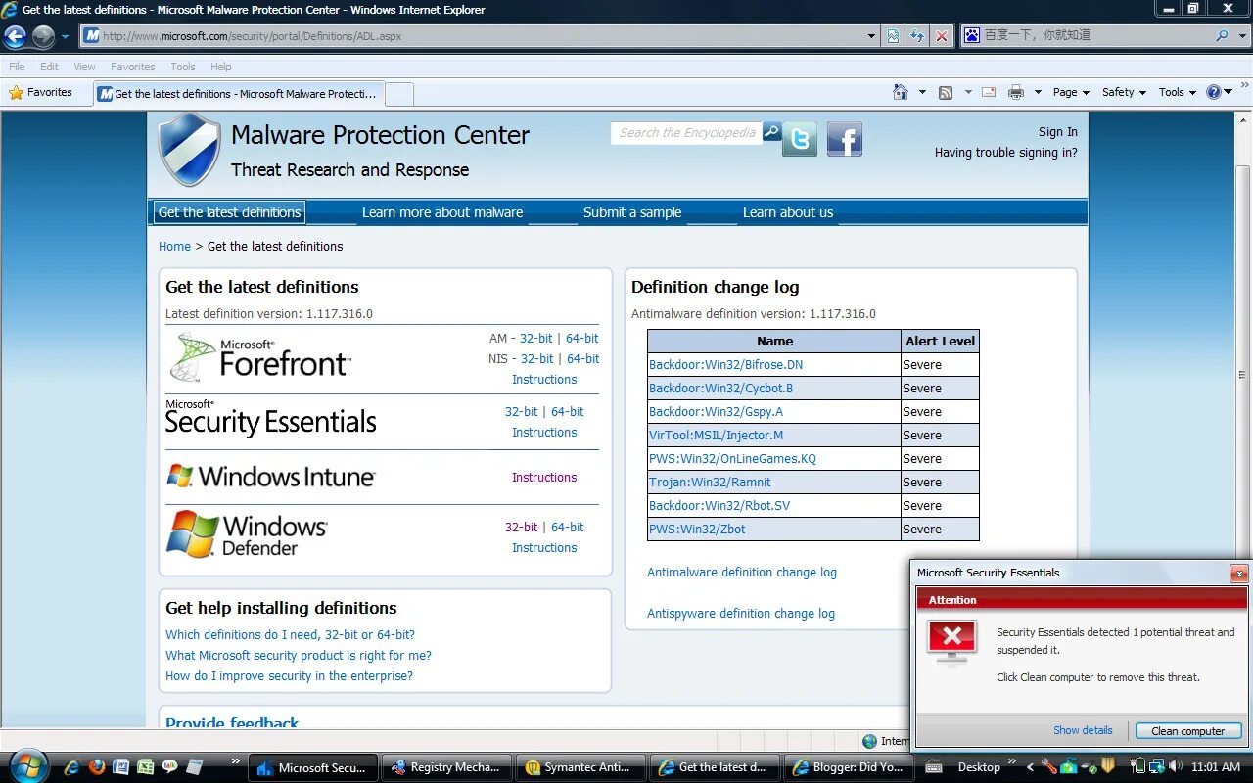Expand the address bar history dropdown

tap(871, 36)
